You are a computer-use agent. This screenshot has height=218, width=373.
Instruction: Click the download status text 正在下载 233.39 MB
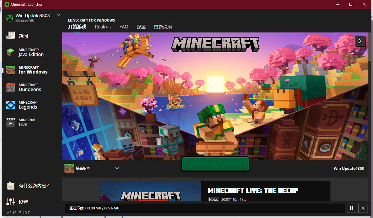[x=94, y=208]
